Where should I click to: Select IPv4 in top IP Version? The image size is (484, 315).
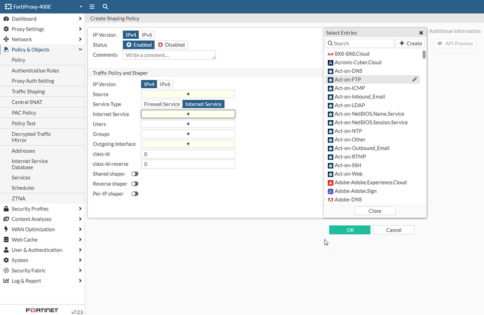131,35
